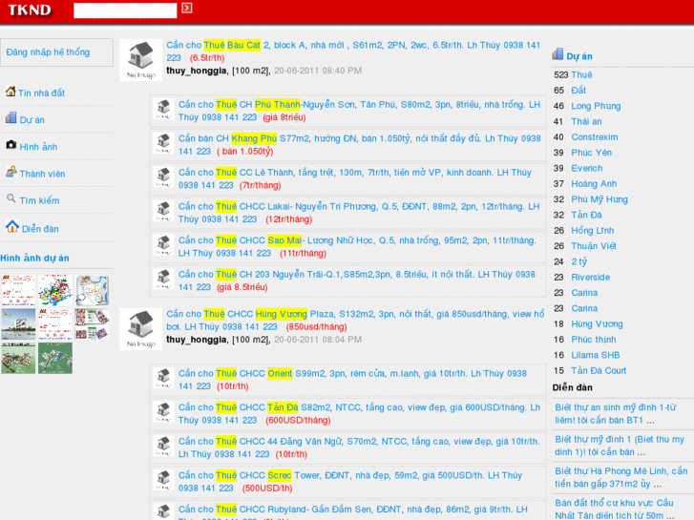Click small house icon of 203 Nguyễn Trãi listing
Image resolution: width=694 pixels, height=520 pixels.
click(x=163, y=279)
